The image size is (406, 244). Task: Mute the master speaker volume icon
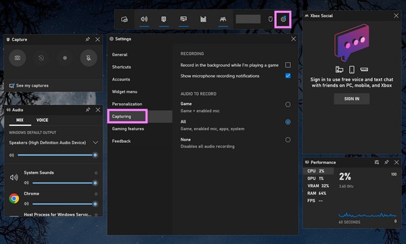click(x=12, y=155)
